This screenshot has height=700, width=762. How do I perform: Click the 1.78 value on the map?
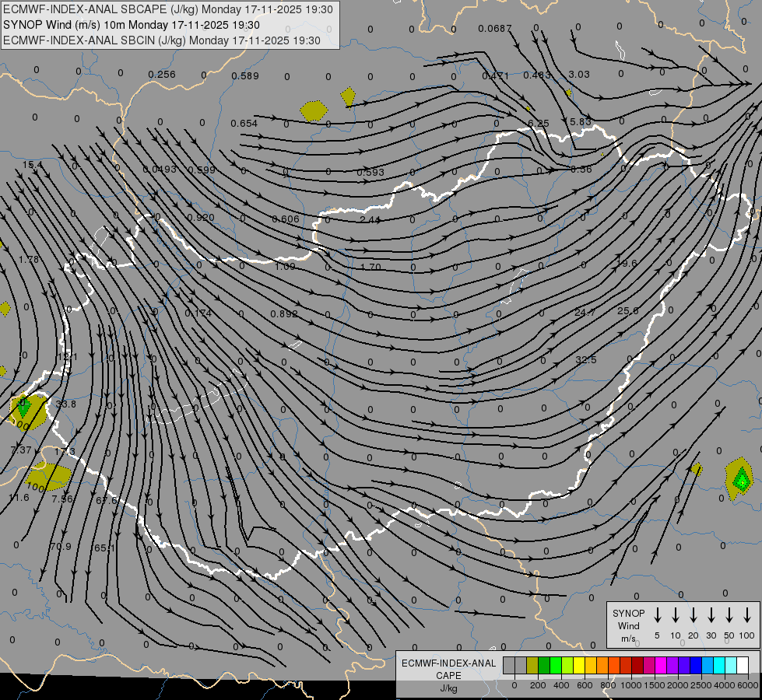click(29, 260)
